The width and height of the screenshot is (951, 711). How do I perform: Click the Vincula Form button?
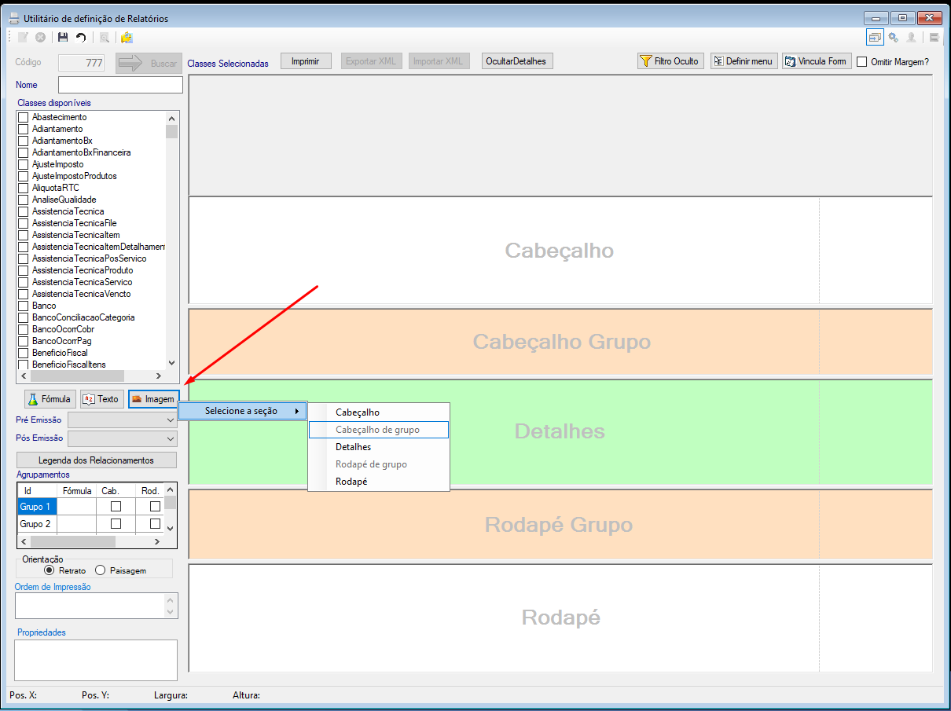817,61
